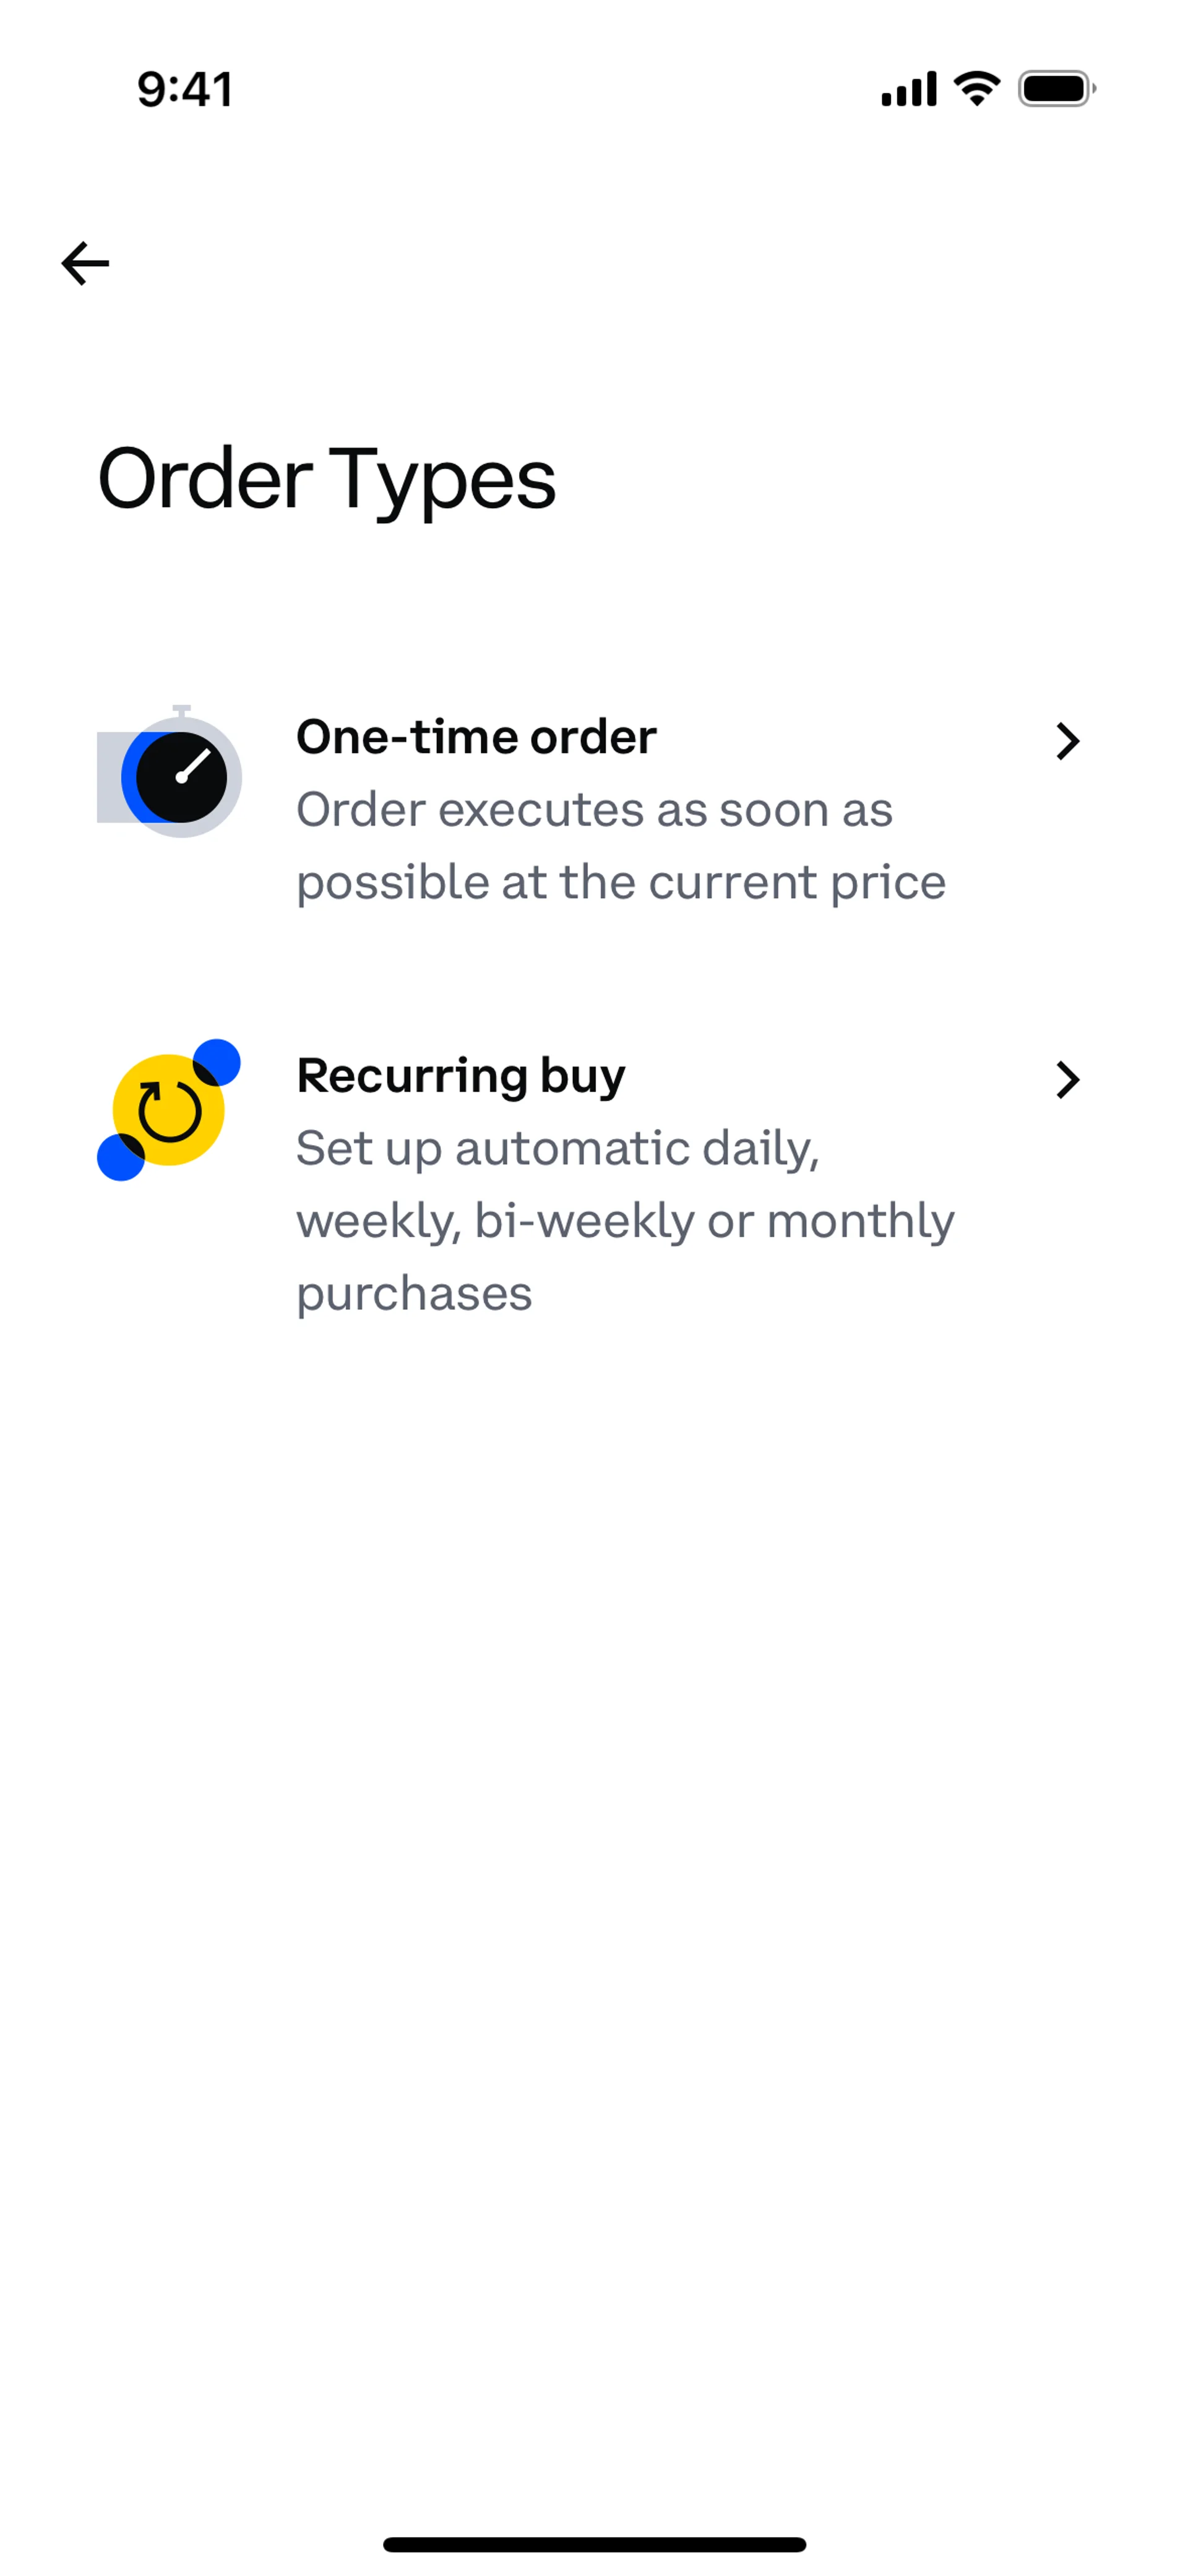Select the One-time order title
1188x2576 pixels.
pos(476,737)
